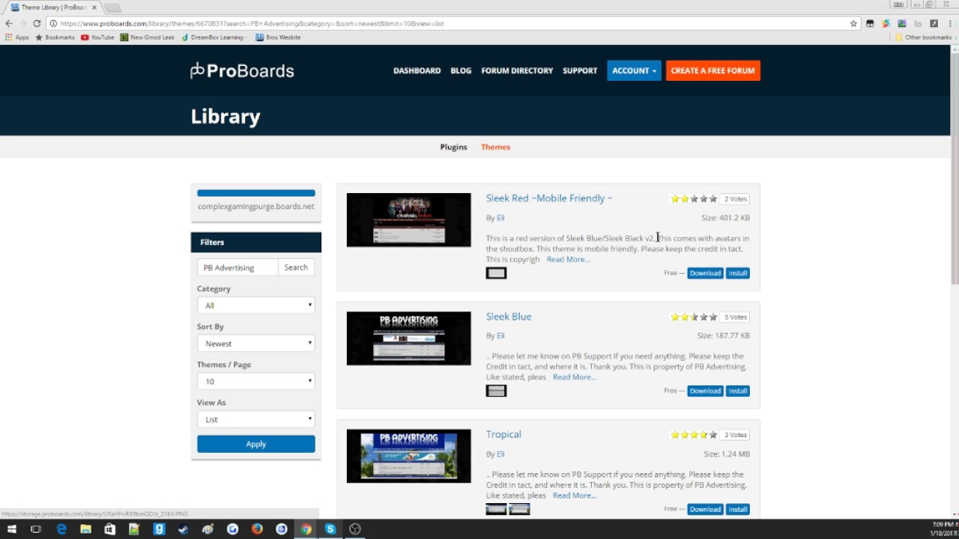This screenshot has width=959, height=539.
Task: Click the ProBoards logo
Action: [x=242, y=71]
